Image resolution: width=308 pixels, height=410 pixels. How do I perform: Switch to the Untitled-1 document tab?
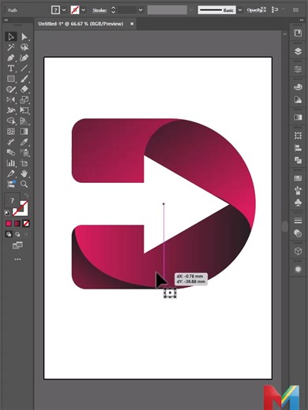pos(81,24)
